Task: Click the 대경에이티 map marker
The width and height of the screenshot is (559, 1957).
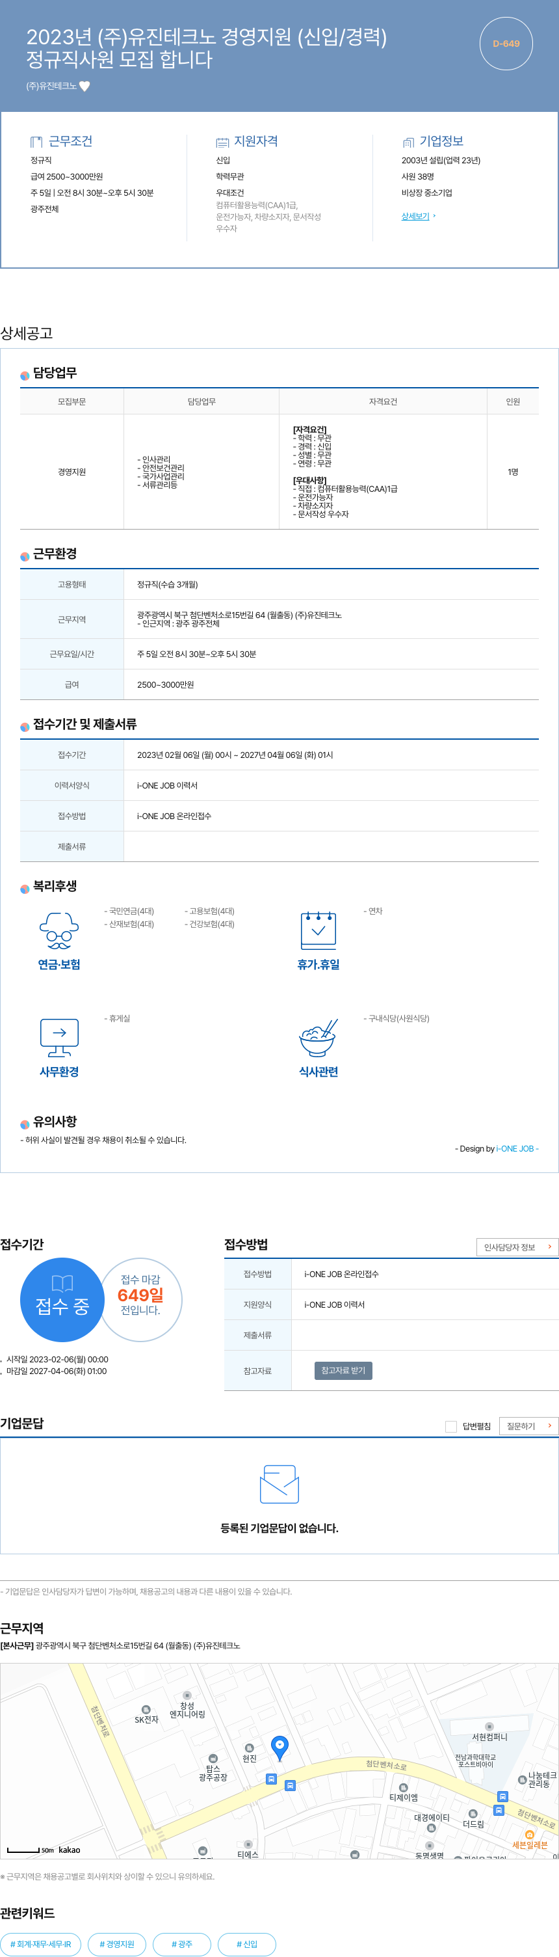Action: tap(431, 1827)
